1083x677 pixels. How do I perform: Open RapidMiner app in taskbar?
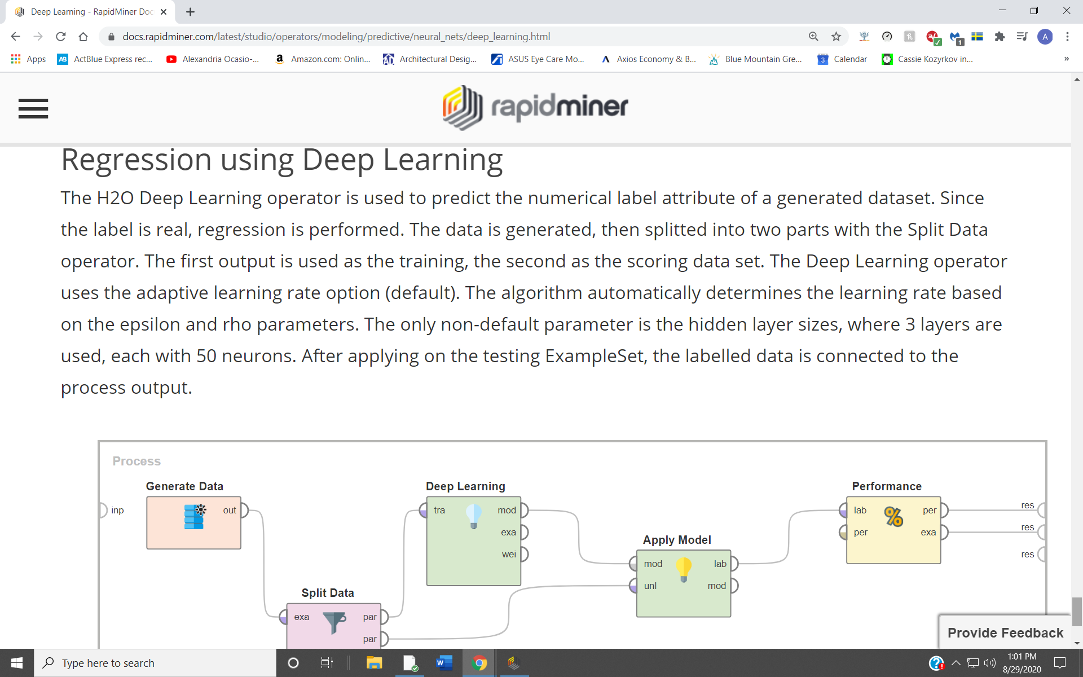(514, 663)
